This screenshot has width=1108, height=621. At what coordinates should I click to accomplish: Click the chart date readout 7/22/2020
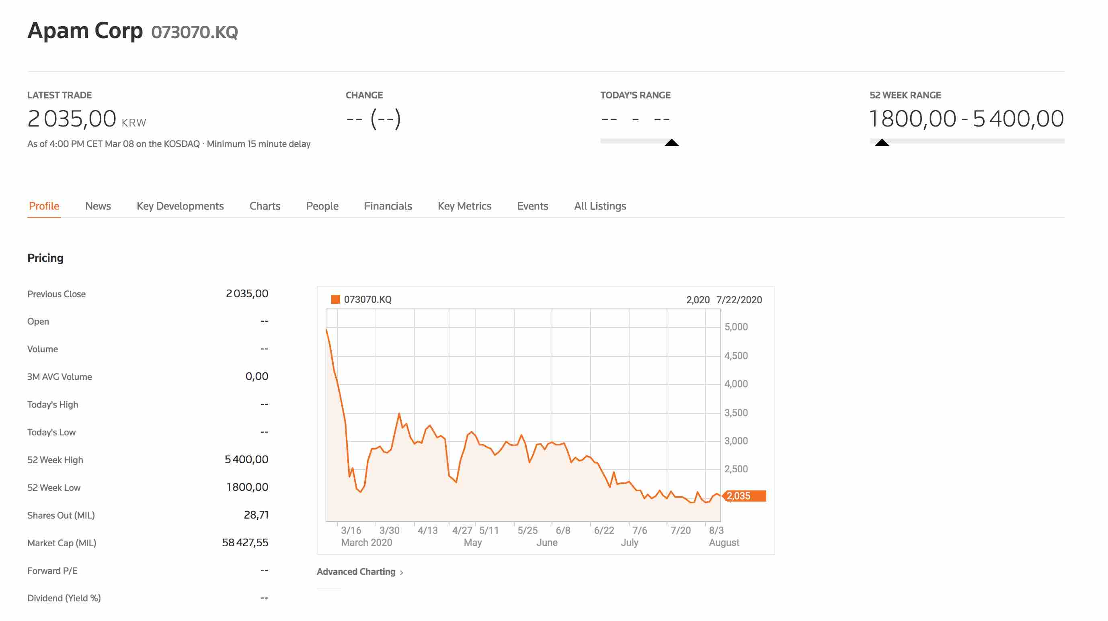pos(739,300)
